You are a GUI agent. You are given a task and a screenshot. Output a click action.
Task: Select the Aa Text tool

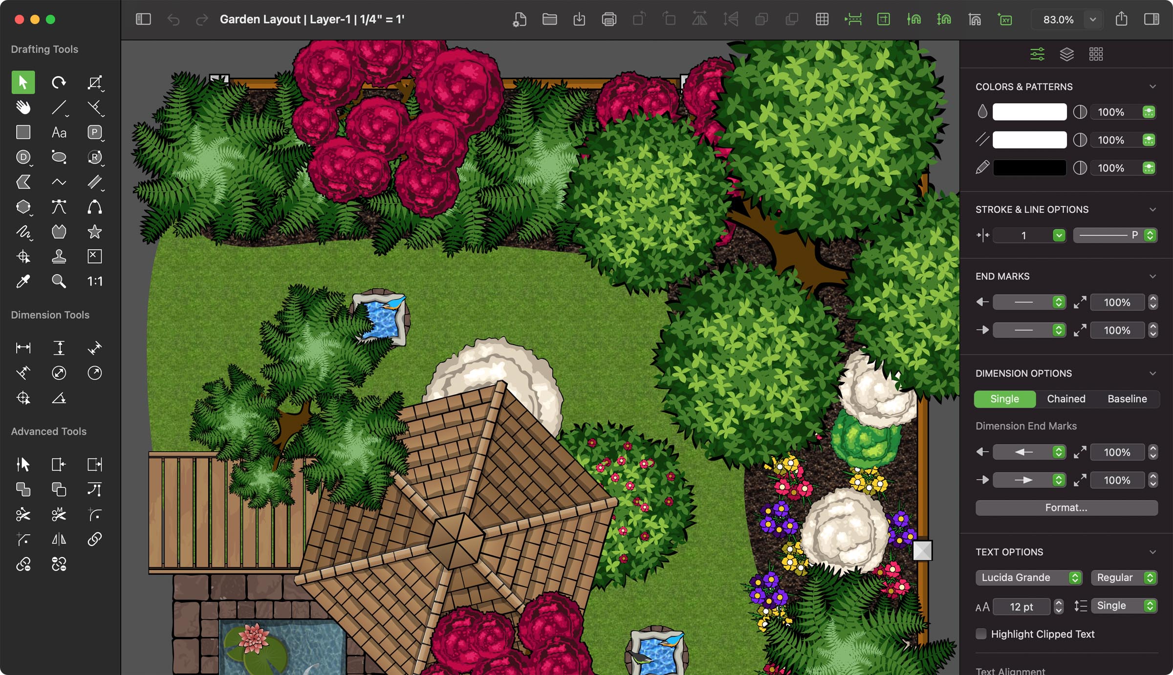pyautogui.click(x=59, y=132)
